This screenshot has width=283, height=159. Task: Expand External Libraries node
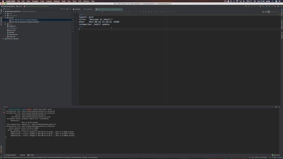point(3,38)
